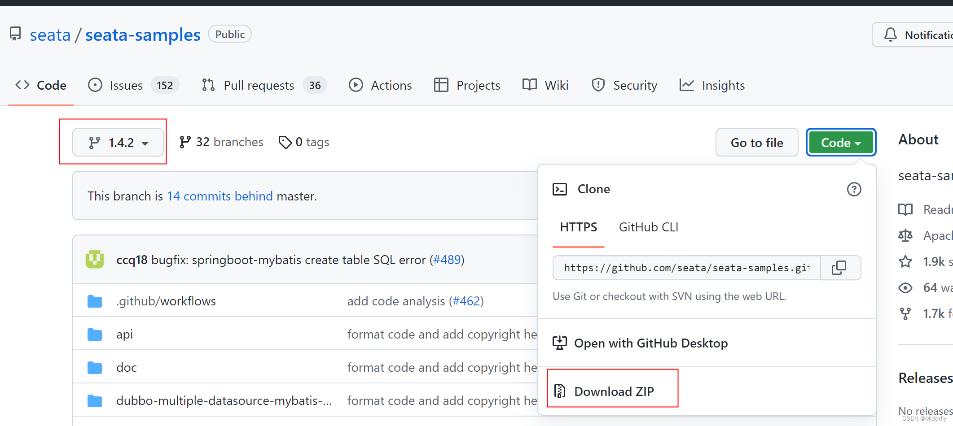
Task: Click folder icon next to dubbo-multiple-datasource-mybatis
Action: click(95, 401)
